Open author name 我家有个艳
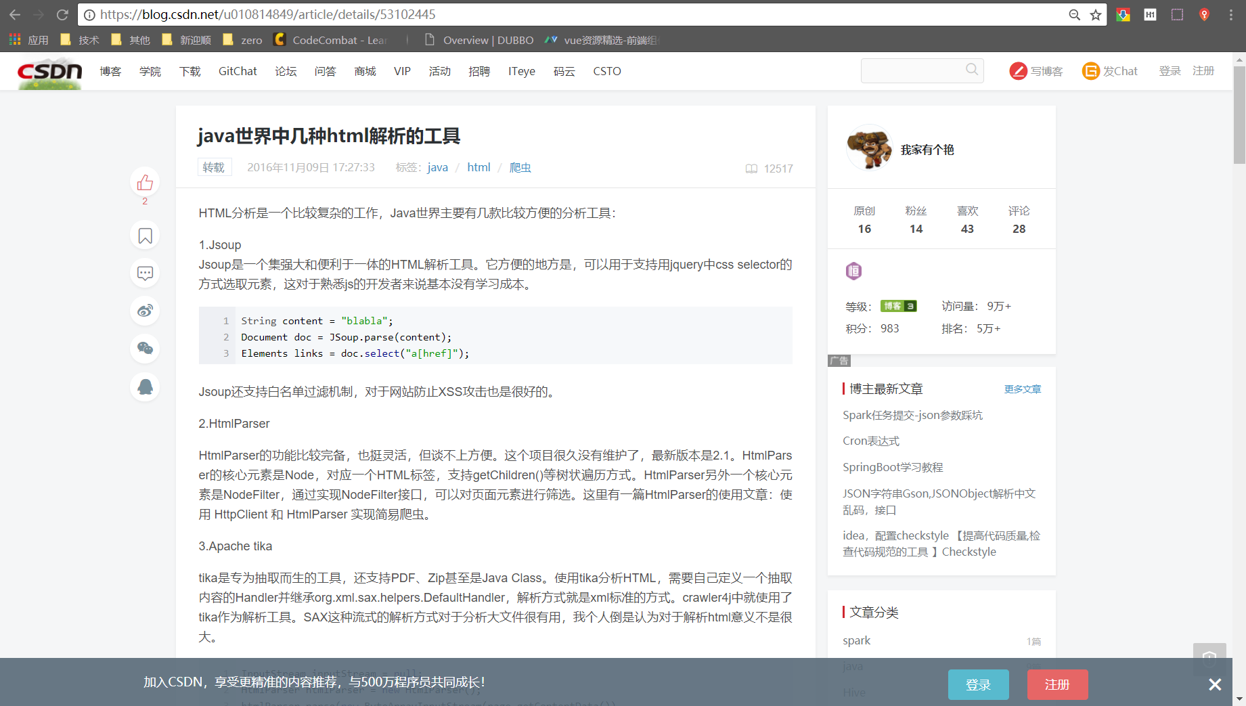Screen dimensions: 1246x706 [x=927, y=150]
